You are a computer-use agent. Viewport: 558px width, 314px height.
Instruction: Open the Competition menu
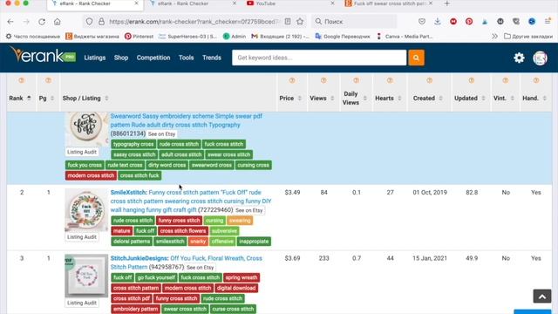point(153,58)
